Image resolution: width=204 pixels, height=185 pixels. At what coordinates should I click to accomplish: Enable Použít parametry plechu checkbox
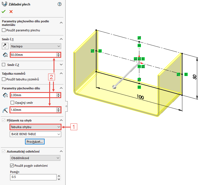(x=4, y=30)
